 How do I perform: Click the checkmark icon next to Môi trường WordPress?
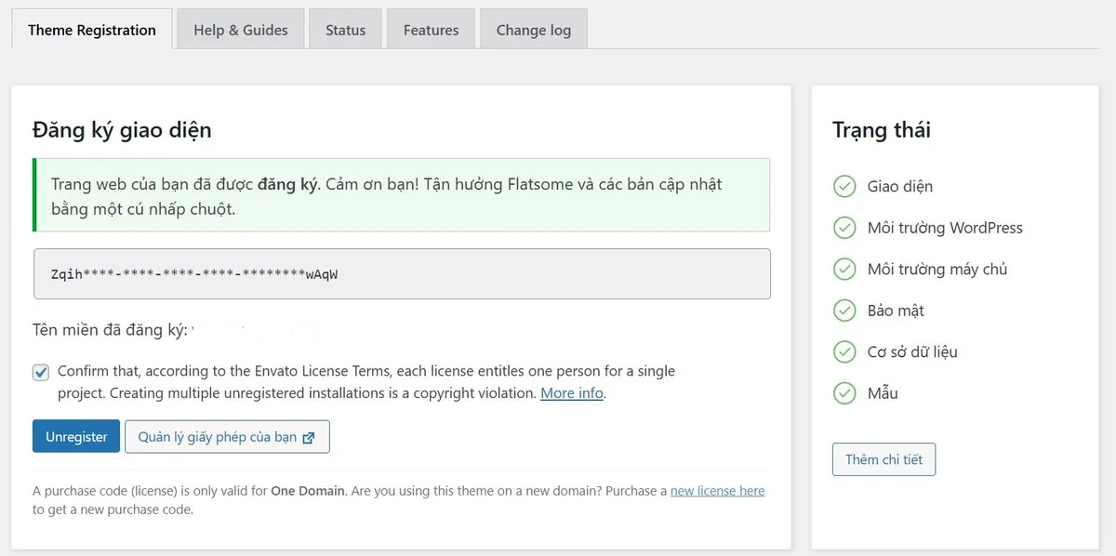point(844,228)
